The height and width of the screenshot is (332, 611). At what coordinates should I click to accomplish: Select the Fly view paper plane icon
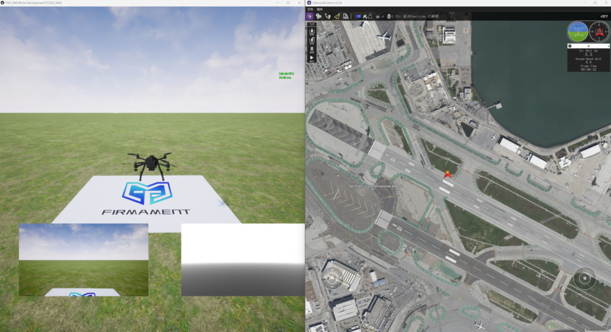coord(337,16)
